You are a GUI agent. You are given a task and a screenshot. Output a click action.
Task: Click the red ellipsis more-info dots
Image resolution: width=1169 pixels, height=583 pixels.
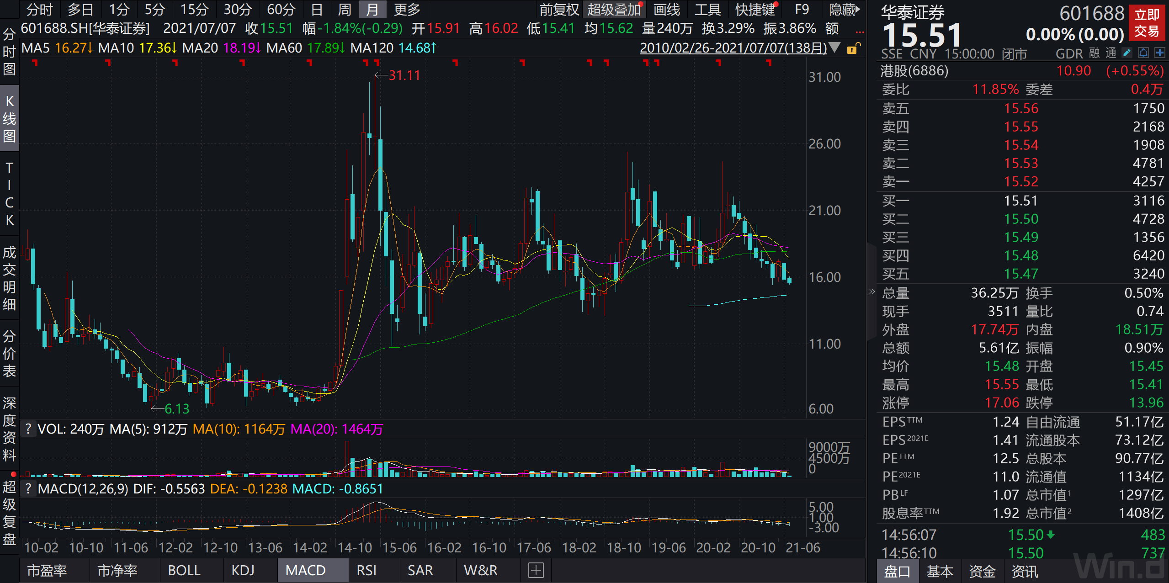[x=860, y=32]
